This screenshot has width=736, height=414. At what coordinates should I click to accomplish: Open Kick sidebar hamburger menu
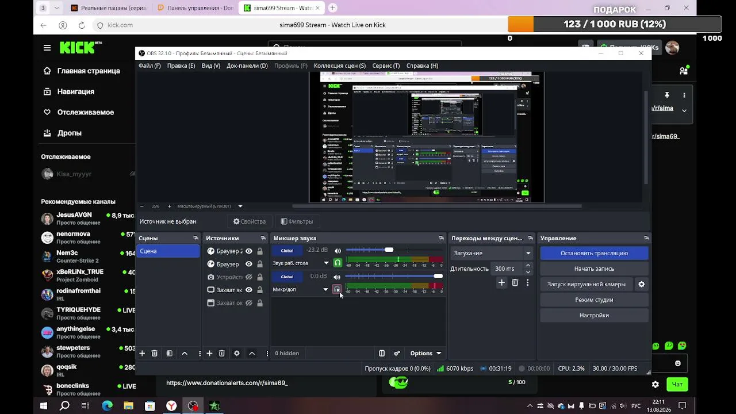[x=47, y=48]
